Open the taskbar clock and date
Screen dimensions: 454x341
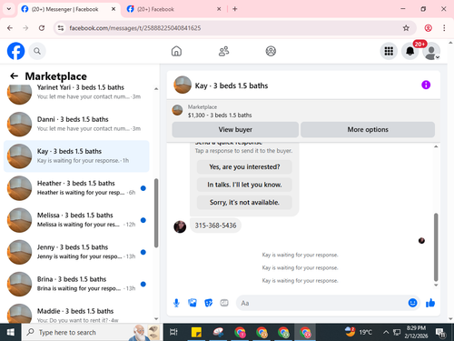[x=416, y=332]
